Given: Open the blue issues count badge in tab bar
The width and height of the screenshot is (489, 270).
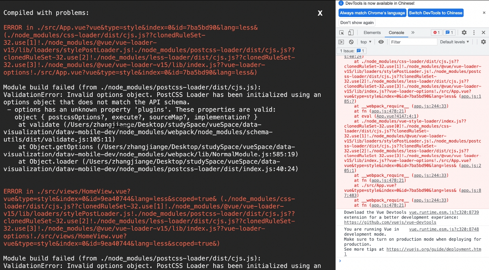Looking at the screenshot, I should (449, 33).
